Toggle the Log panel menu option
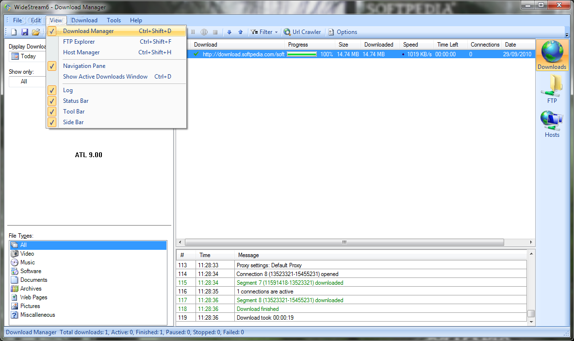Image resolution: width=574 pixels, height=341 pixels. click(x=116, y=90)
